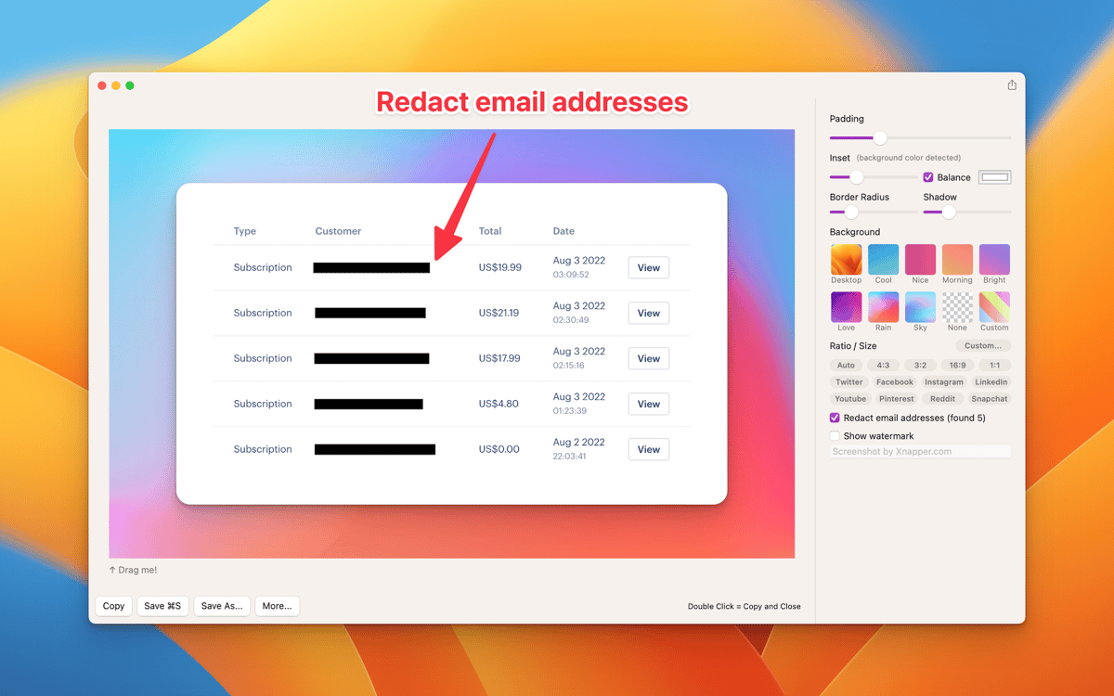Choose the Twitter size preset

click(x=848, y=382)
